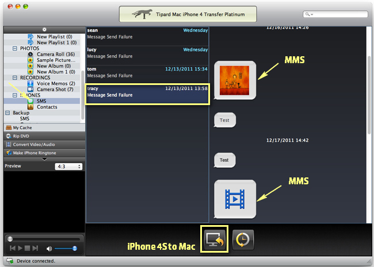Open the Convert Video/Audio tab
Viewport: 374px width, 267px height.
pos(44,145)
